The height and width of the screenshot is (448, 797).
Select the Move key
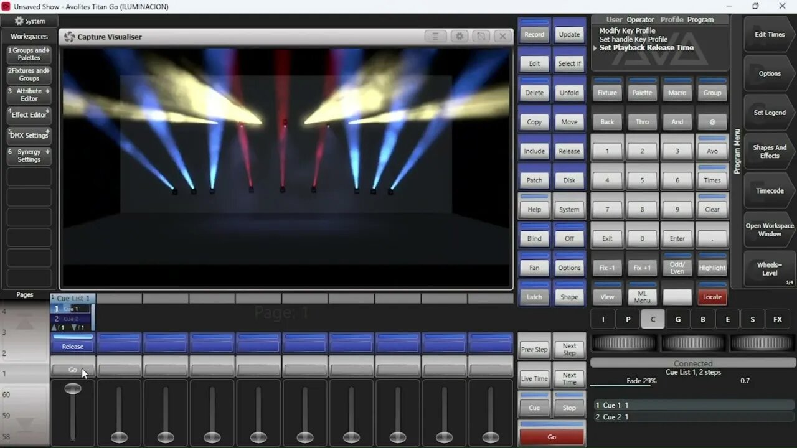[569, 118]
